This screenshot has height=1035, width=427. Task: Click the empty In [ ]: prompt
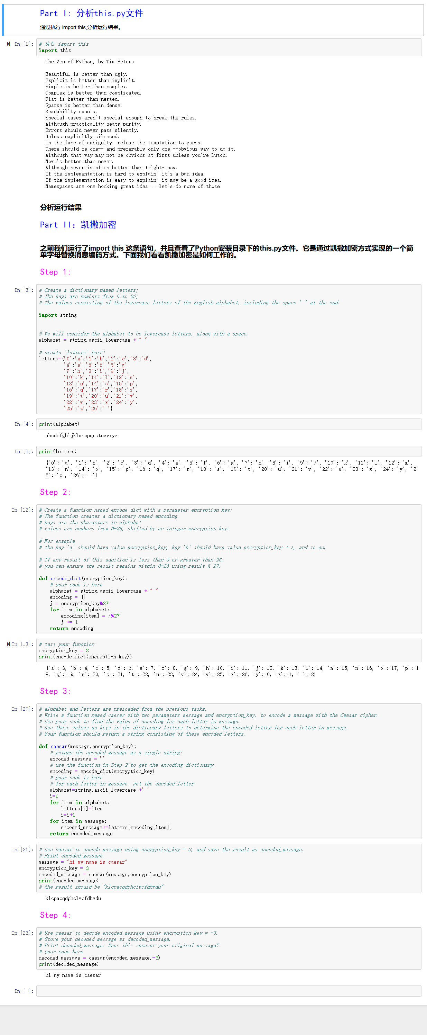click(24, 991)
